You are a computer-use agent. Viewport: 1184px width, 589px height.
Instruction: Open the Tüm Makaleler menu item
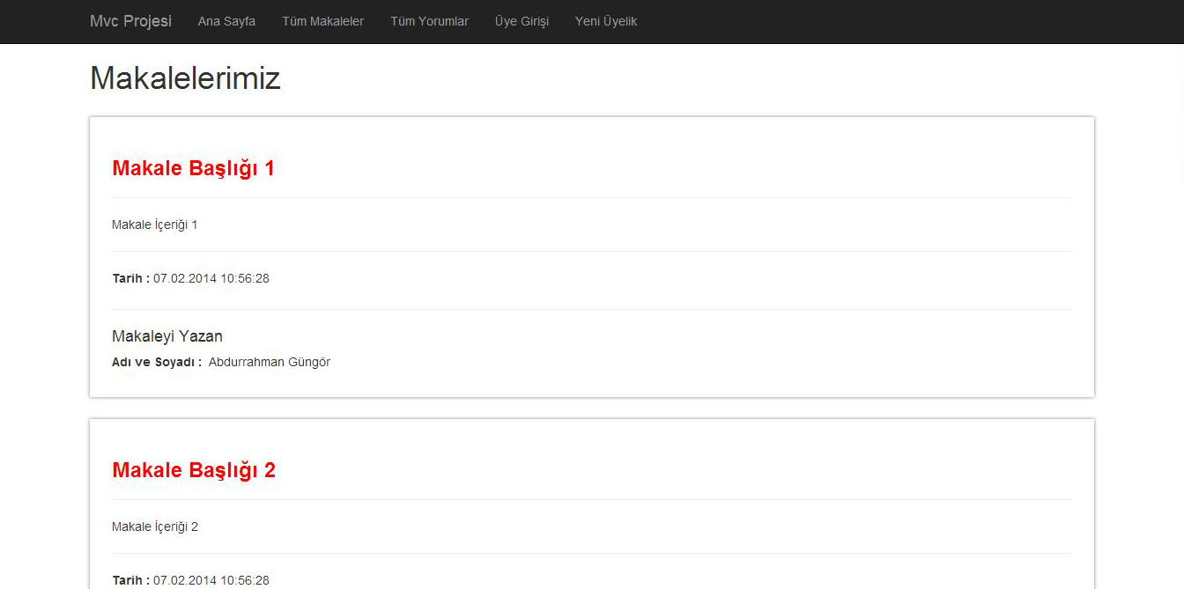[x=322, y=21]
